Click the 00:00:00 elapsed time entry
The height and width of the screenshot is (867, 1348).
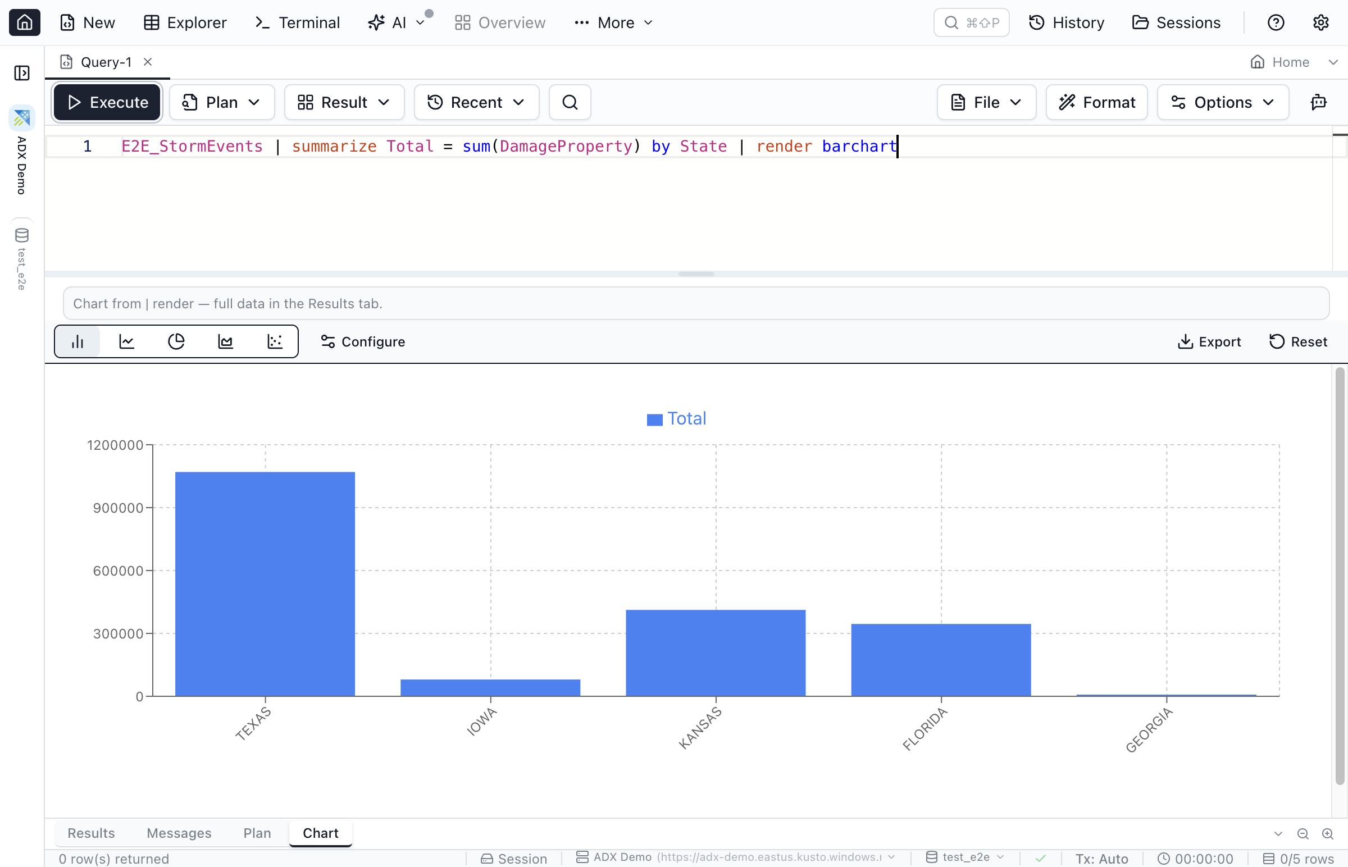pos(1195,859)
